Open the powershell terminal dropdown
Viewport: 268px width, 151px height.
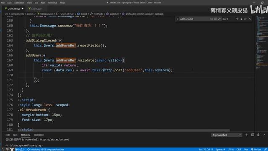(227, 135)
